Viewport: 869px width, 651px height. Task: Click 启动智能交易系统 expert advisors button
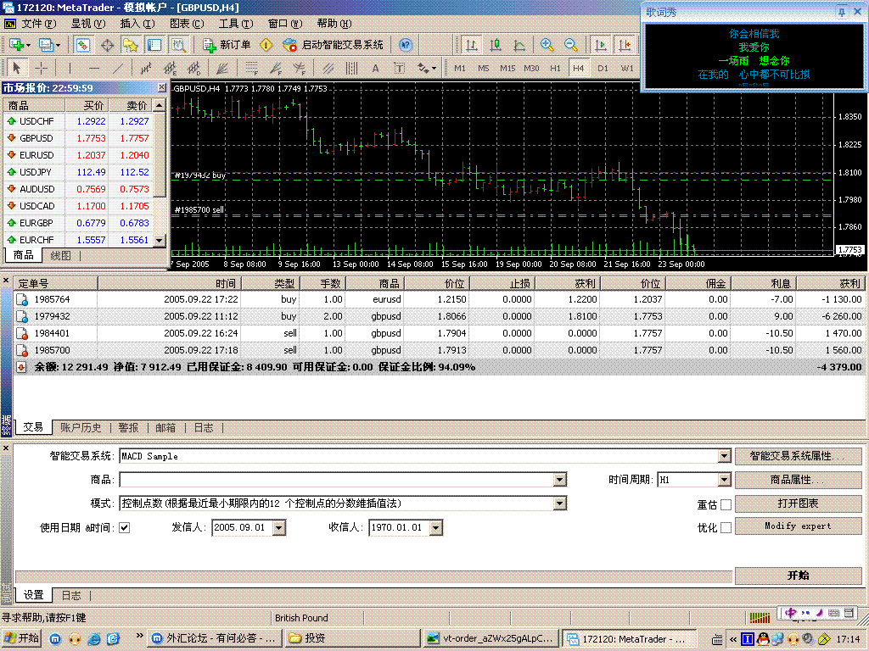[x=333, y=45]
